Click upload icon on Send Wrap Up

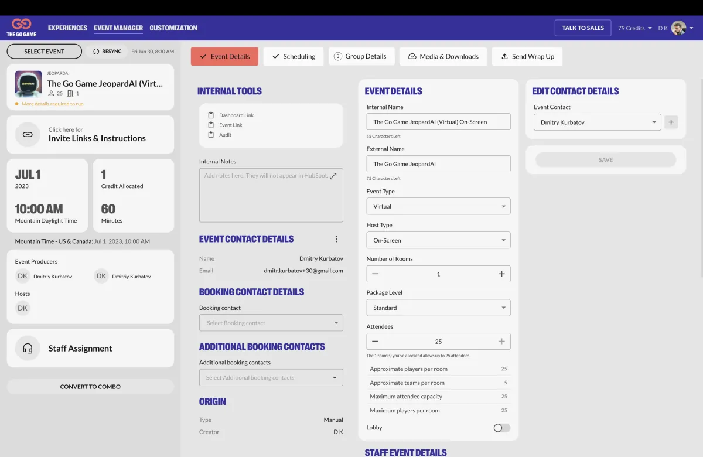[504, 56]
